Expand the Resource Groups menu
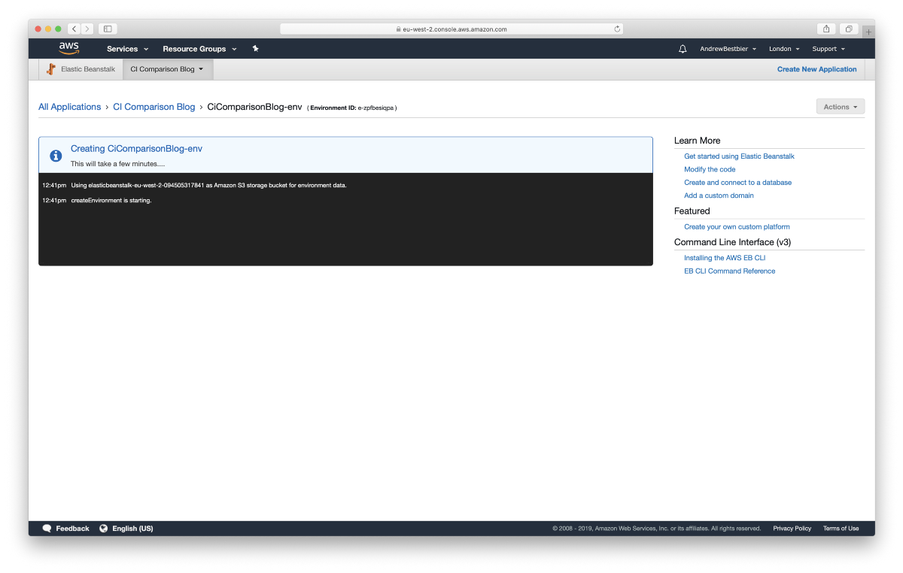The width and height of the screenshot is (903, 573). pyautogui.click(x=199, y=49)
